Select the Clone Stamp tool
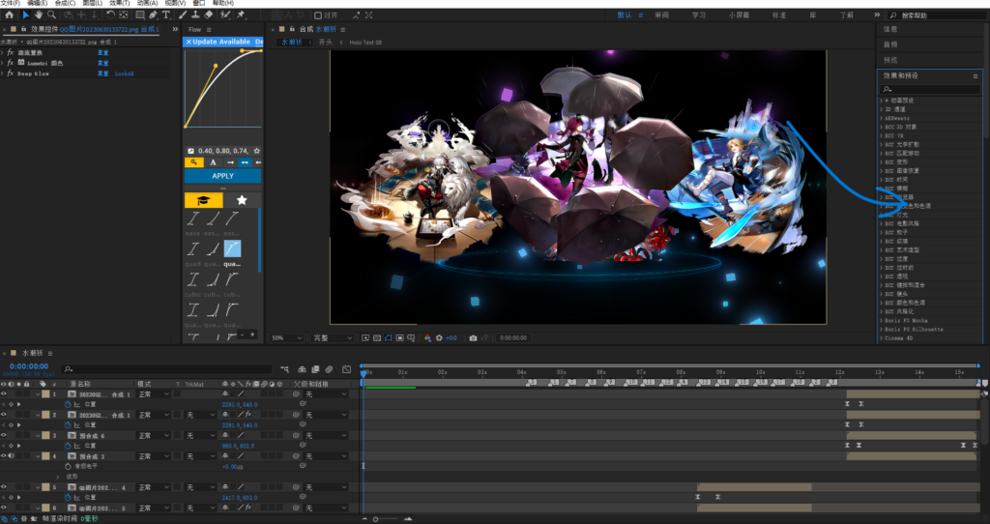 [x=195, y=15]
